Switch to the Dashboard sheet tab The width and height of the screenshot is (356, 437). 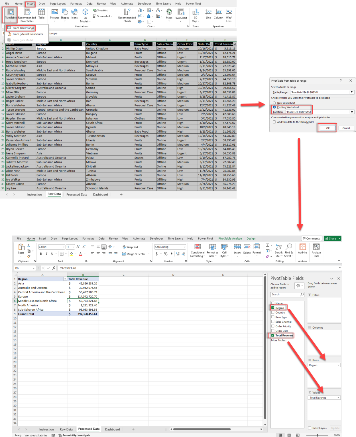(112, 429)
